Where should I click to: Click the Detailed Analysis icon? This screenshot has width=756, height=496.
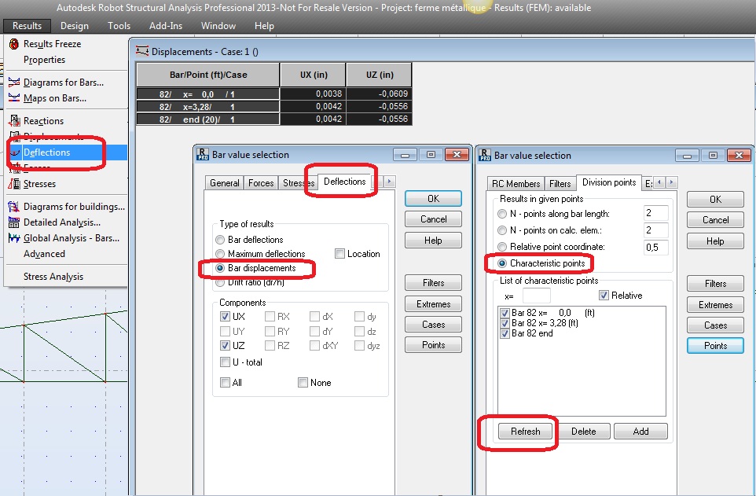(x=14, y=222)
